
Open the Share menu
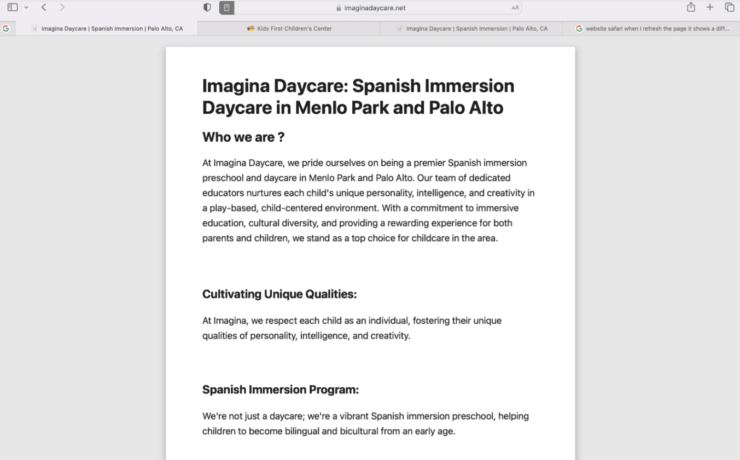[x=691, y=7]
